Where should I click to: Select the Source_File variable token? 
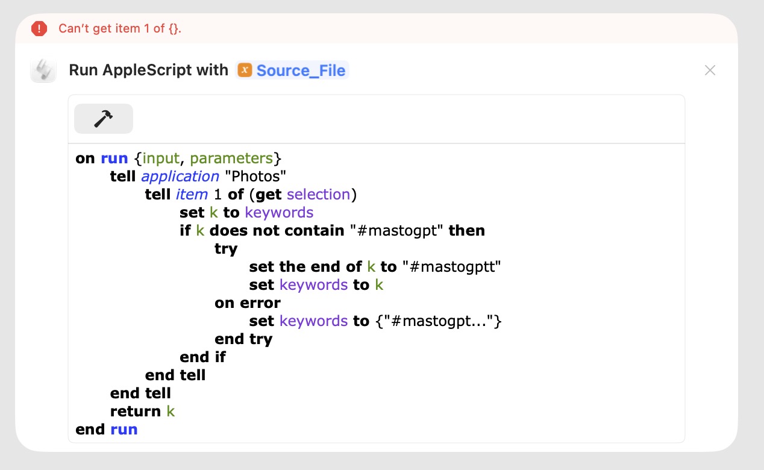click(292, 70)
